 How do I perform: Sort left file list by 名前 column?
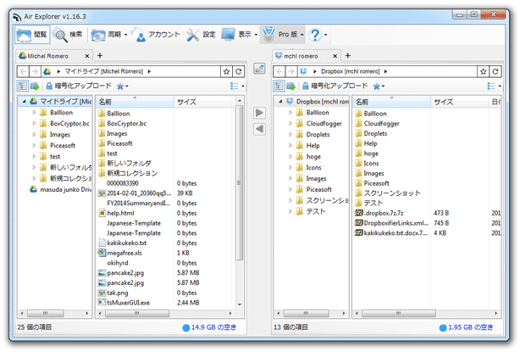tap(135, 102)
